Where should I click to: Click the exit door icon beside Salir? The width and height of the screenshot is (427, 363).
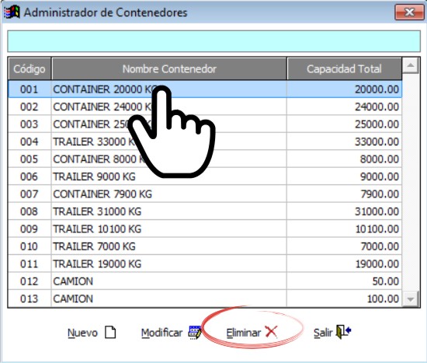(343, 332)
